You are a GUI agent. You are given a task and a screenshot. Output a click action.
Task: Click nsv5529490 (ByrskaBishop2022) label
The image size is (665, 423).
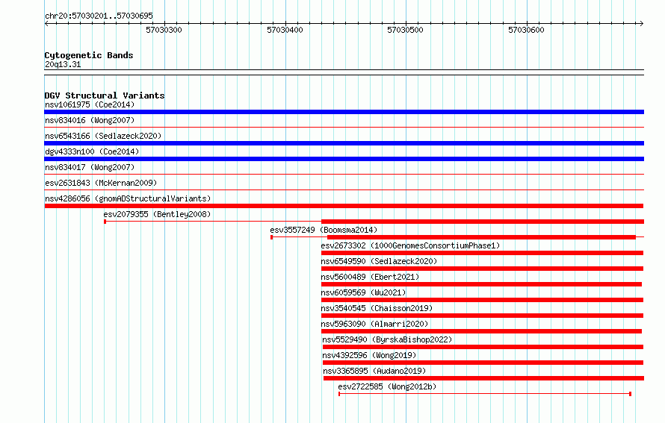[x=387, y=339]
